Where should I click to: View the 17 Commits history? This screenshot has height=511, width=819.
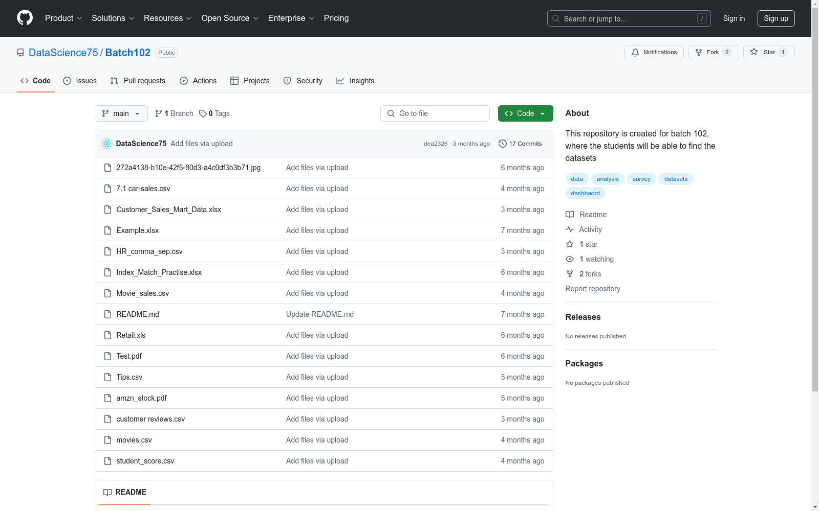[520, 144]
